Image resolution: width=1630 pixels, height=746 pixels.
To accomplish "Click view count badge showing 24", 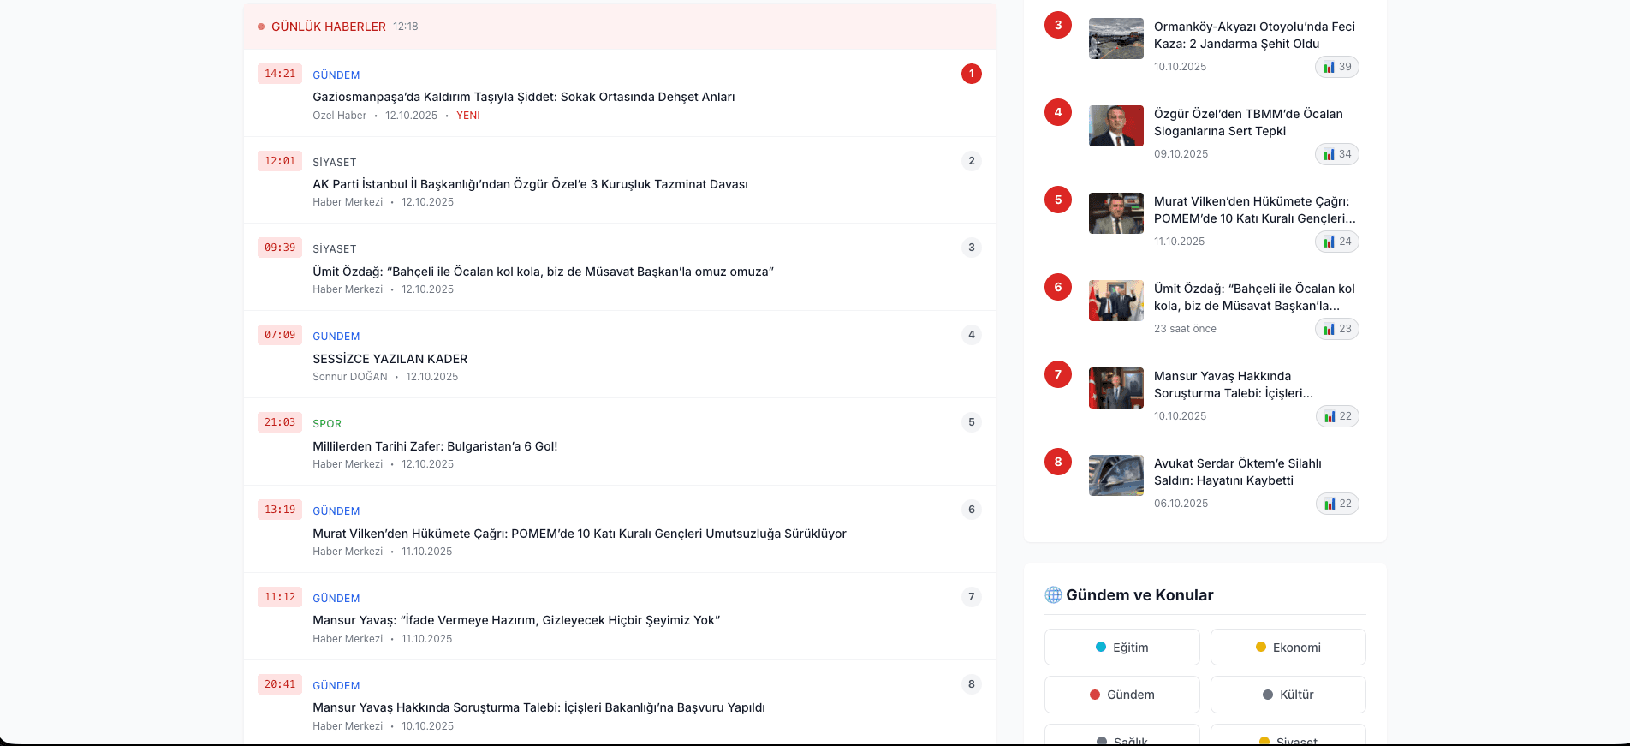I will (x=1336, y=242).
